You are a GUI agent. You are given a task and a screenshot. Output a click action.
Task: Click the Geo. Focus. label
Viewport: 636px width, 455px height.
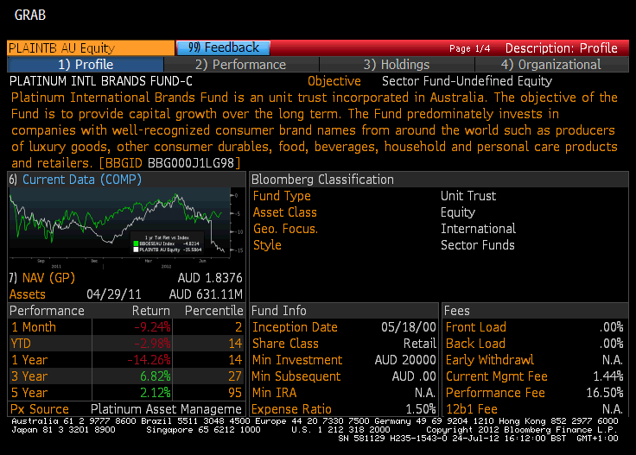point(285,229)
